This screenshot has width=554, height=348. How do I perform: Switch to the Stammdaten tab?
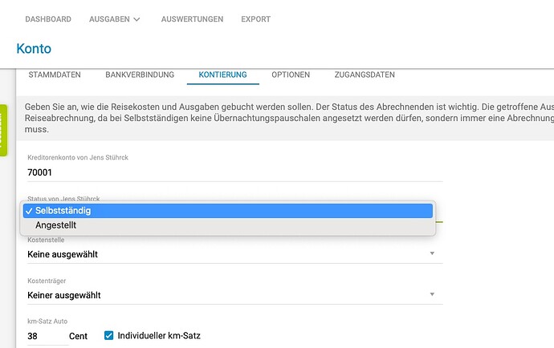pyautogui.click(x=55, y=75)
